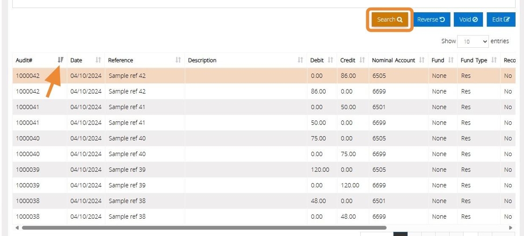524x236 pixels.
Task: Click audit number 1000038 in 6699 row
Action: 28,217
